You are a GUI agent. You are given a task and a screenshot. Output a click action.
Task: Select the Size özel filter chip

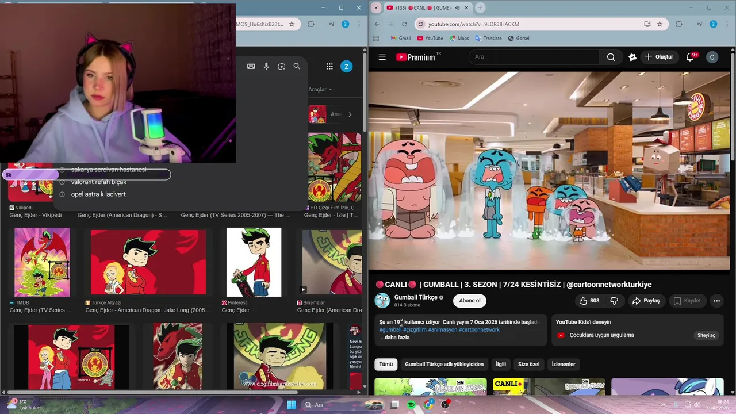coord(529,364)
